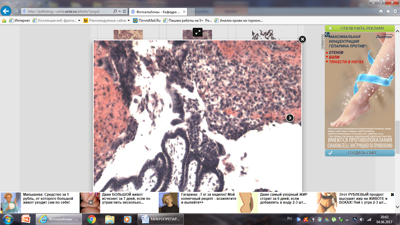Click small arrow icon on ad corner
Viewport: 400px width, 225px height.
(x=327, y=35)
